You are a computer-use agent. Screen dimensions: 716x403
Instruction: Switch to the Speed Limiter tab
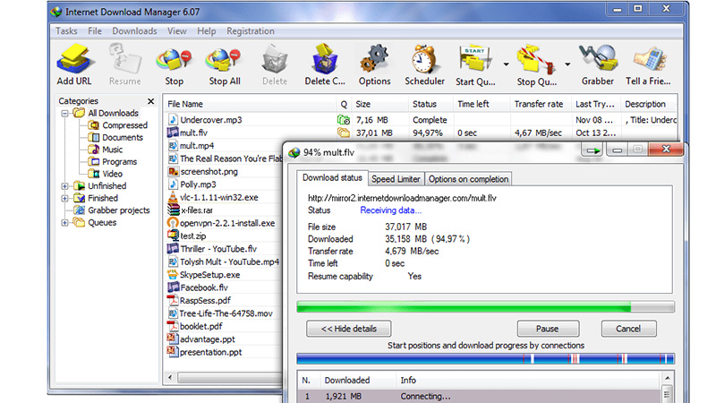[x=395, y=179]
